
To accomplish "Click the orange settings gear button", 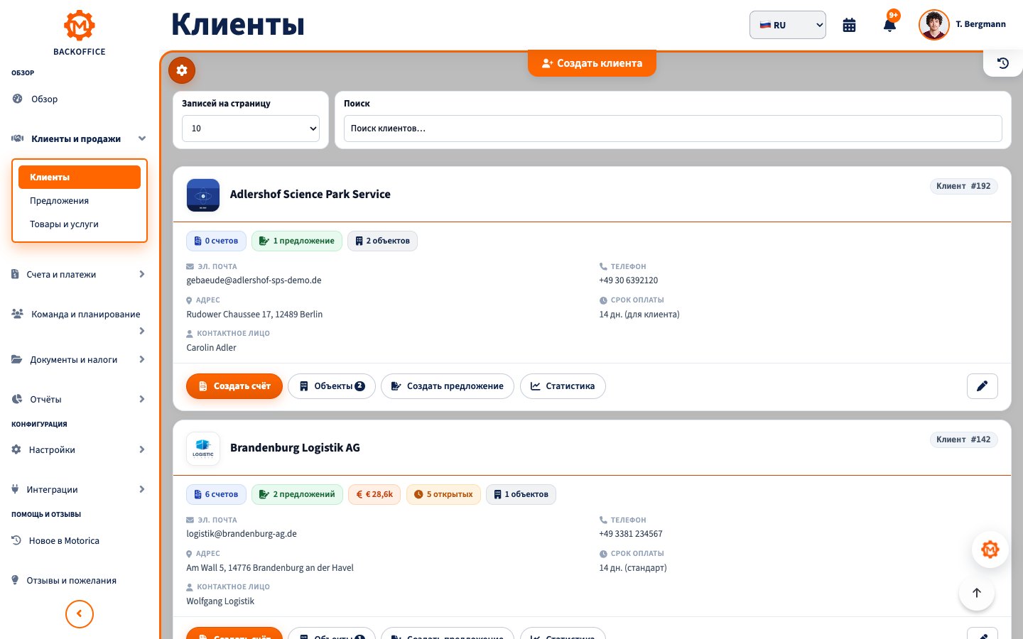I will [x=182, y=70].
